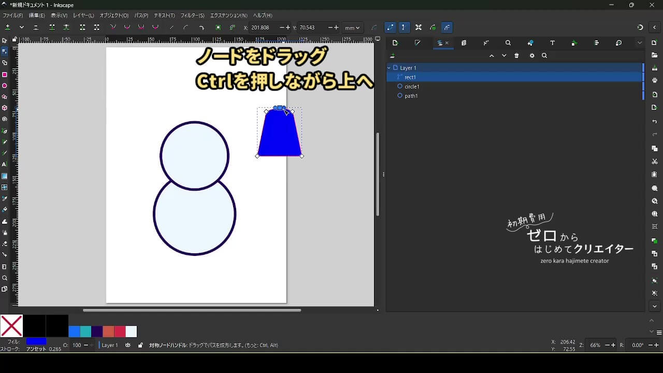This screenshot has width=663, height=373.
Task: Click the search icon in Layers toolbar
Action: tap(544, 56)
